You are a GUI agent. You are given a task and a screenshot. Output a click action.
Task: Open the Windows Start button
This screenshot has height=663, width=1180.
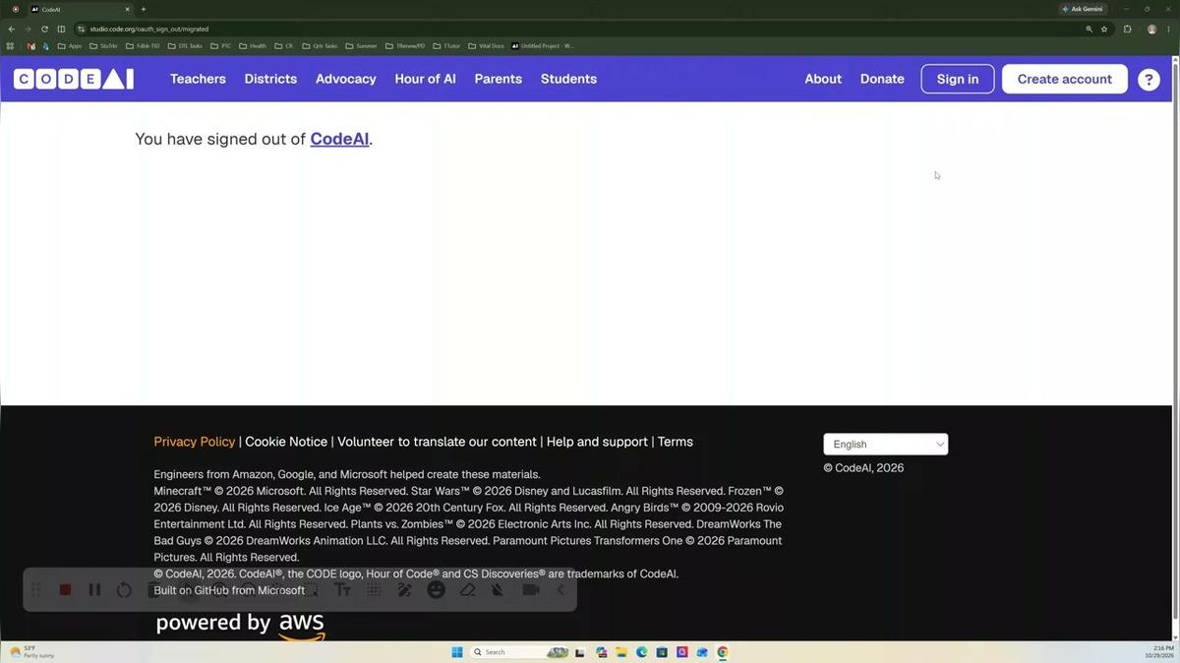click(457, 652)
